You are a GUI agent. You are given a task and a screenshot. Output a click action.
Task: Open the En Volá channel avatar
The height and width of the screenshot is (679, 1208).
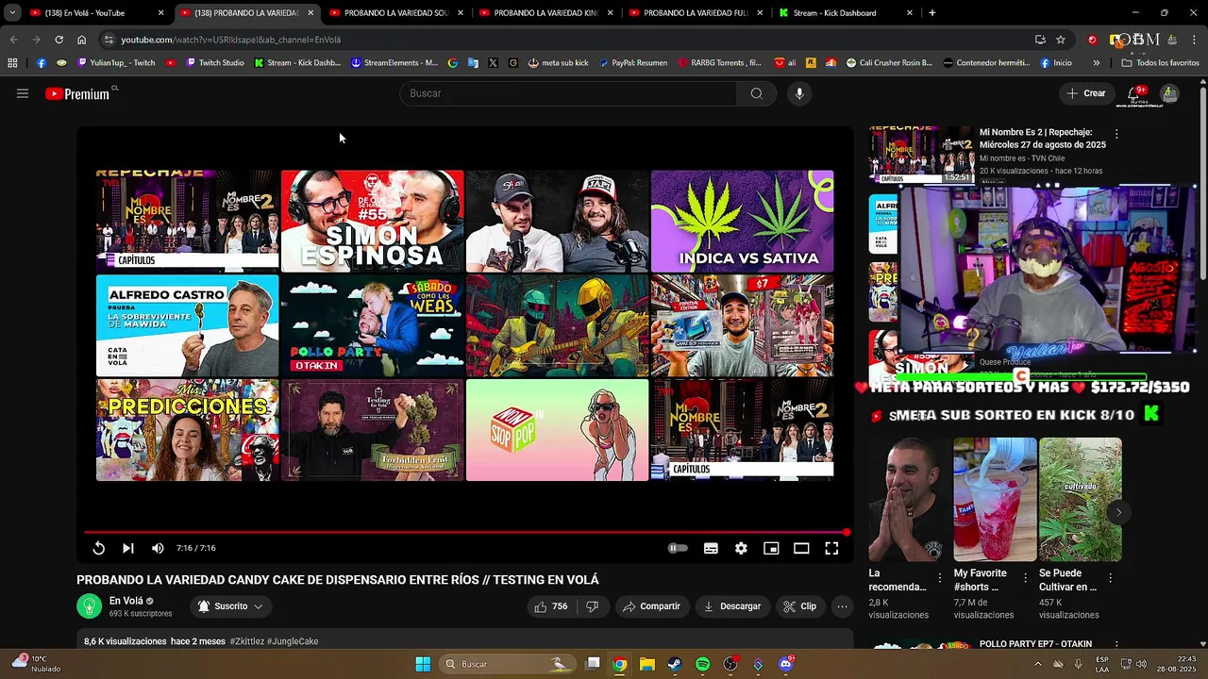coord(89,606)
